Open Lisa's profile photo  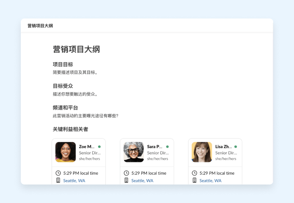tap(202, 152)
